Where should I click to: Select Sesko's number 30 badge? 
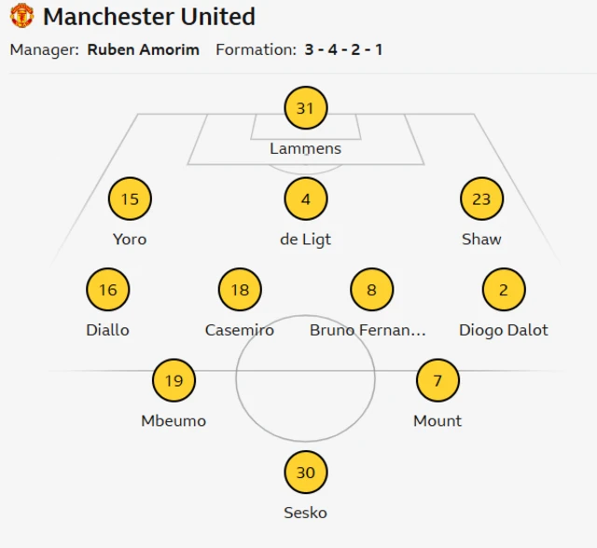(305, 473)
